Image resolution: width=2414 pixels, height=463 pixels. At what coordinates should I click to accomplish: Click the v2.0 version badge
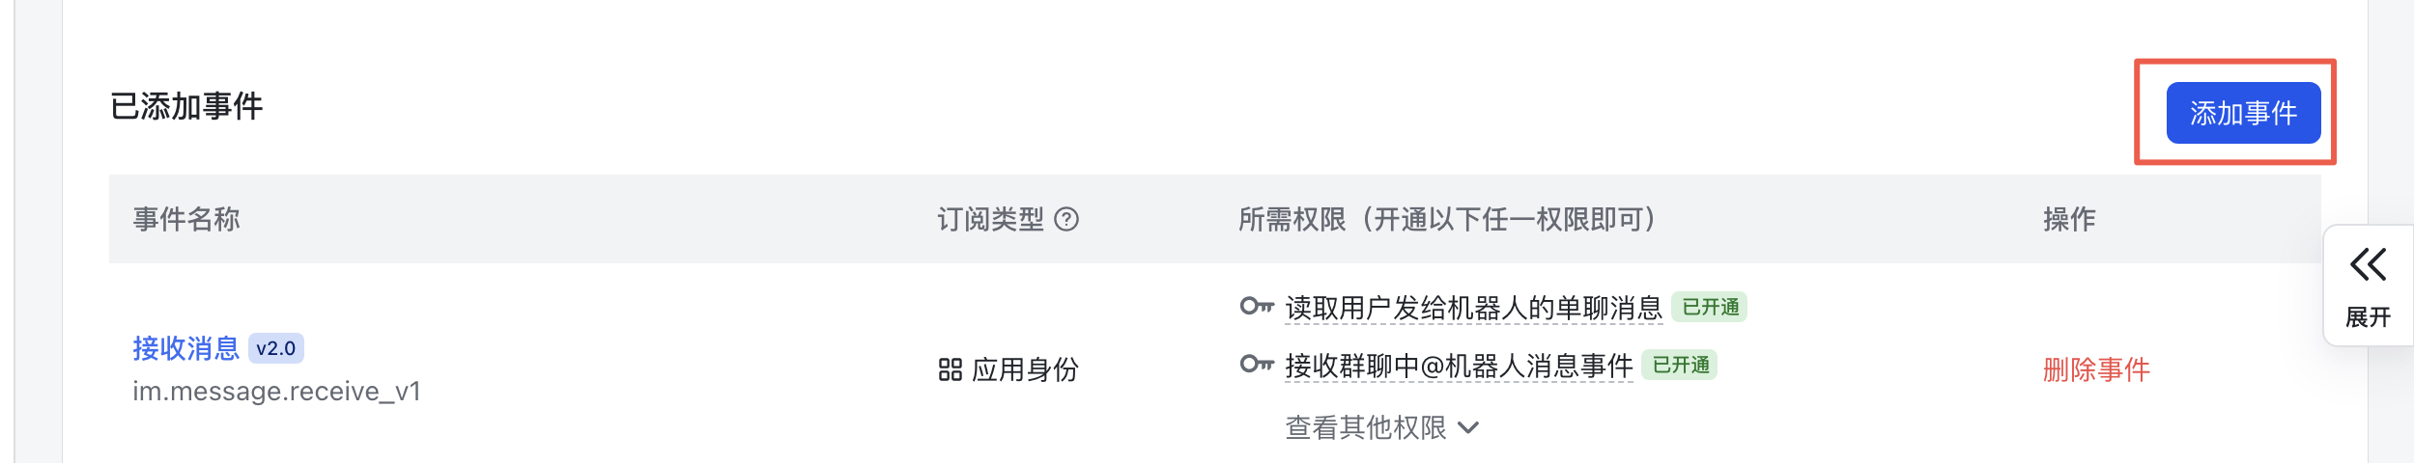[x=276, y=348]
